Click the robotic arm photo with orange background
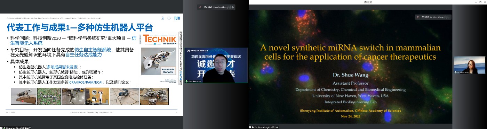Screen dimensions: 487x129 pos(97,96)
